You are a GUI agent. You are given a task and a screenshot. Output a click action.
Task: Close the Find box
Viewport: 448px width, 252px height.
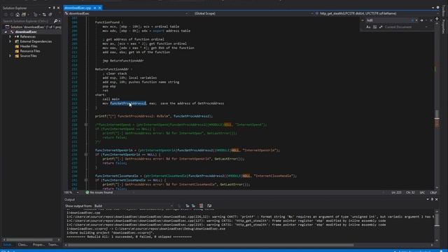(431, 20)
